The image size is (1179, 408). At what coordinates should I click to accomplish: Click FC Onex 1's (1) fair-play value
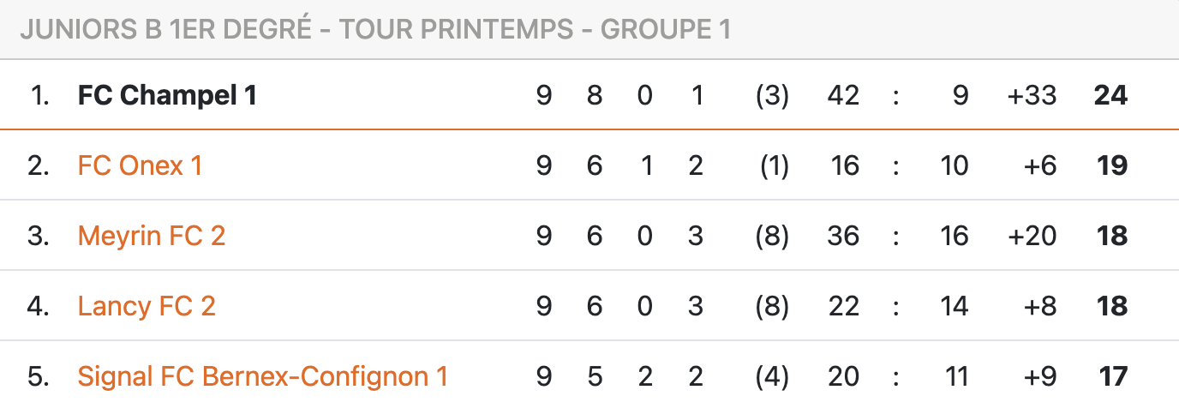[775, 165]
